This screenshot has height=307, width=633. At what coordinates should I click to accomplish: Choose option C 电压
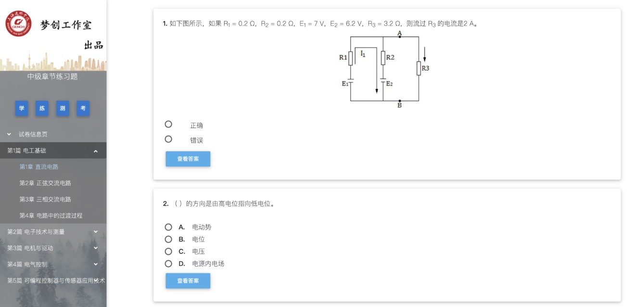point(168,251)
